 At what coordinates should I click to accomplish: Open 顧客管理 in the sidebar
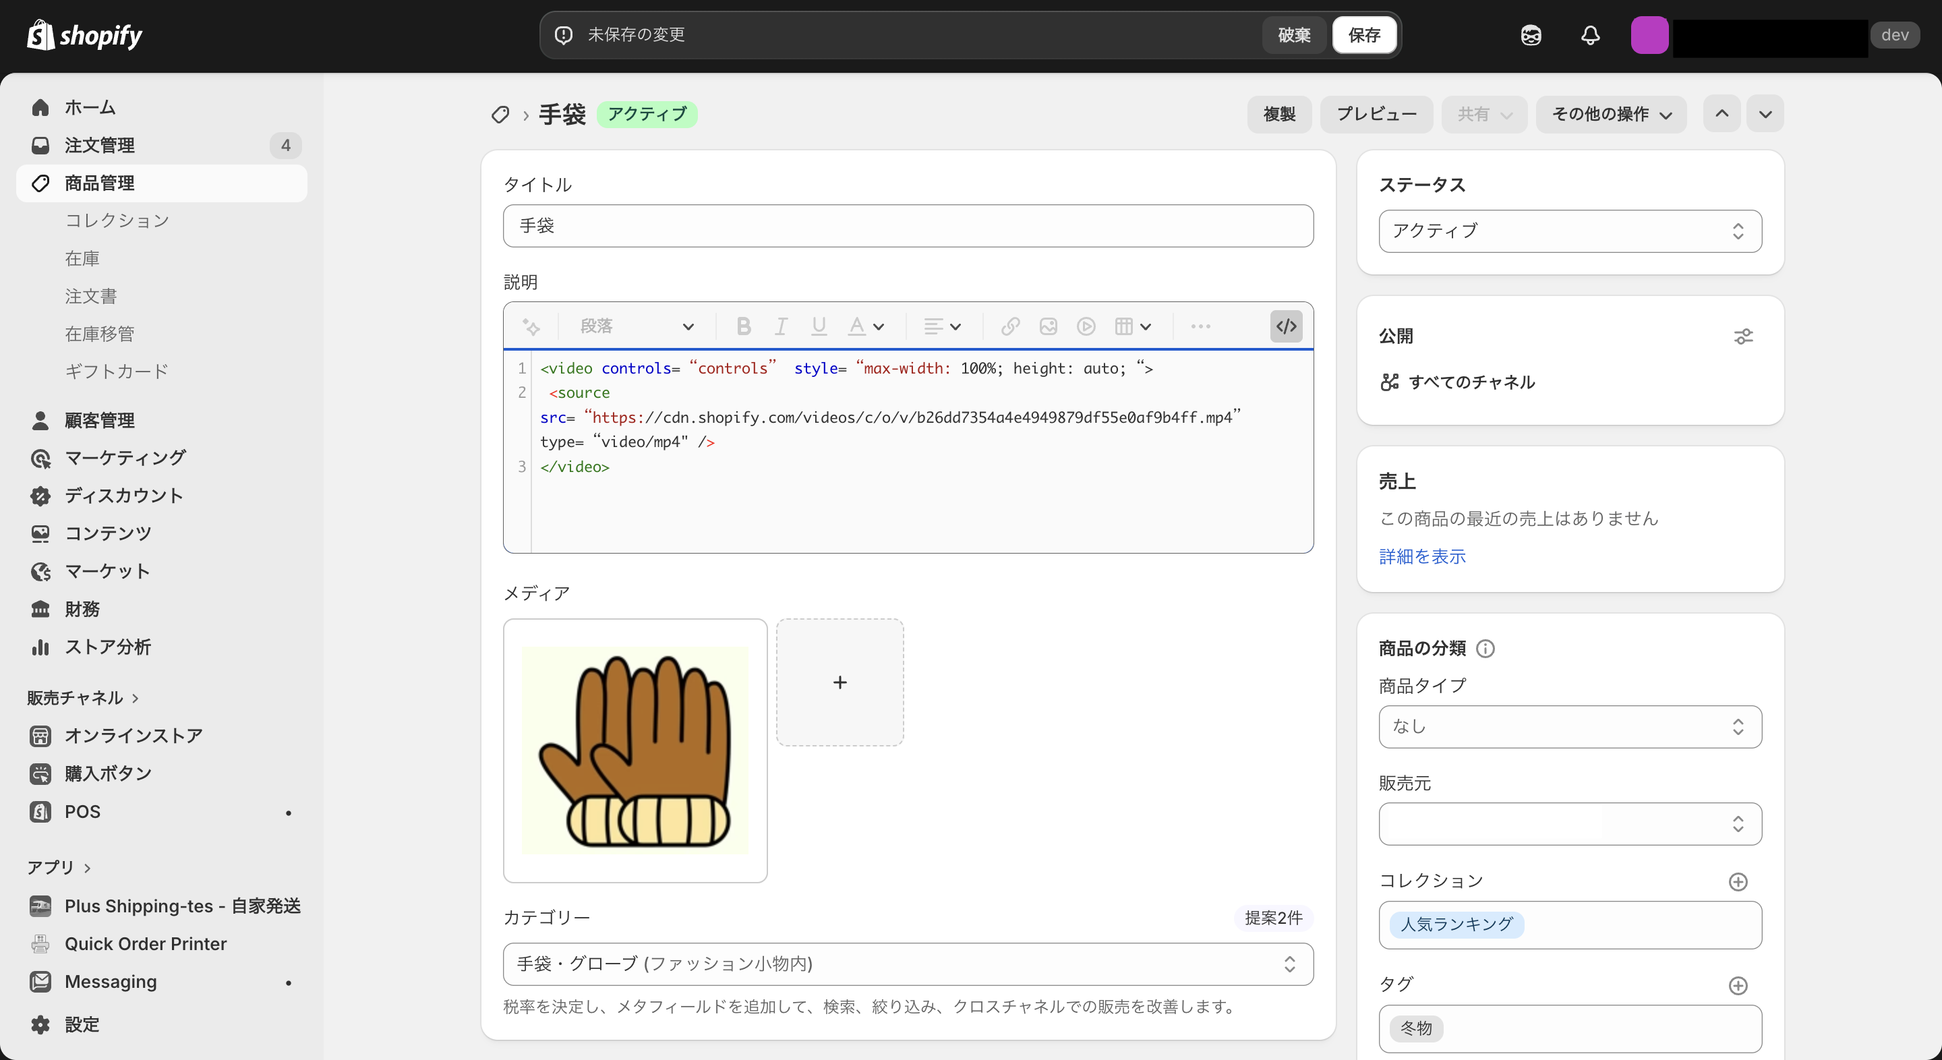[x=161, y=420]
